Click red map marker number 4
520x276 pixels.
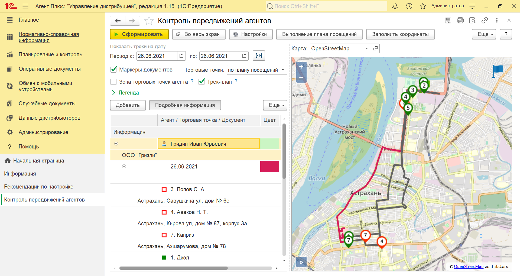click(382, 242)
